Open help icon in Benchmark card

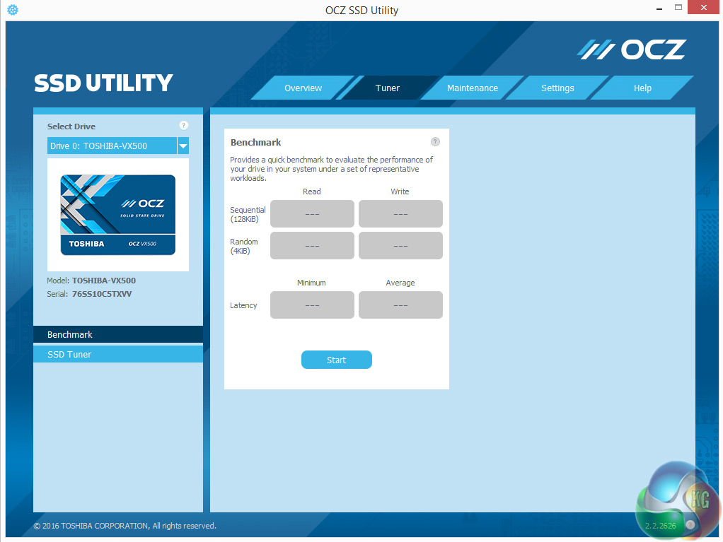[x=435, y=142]
